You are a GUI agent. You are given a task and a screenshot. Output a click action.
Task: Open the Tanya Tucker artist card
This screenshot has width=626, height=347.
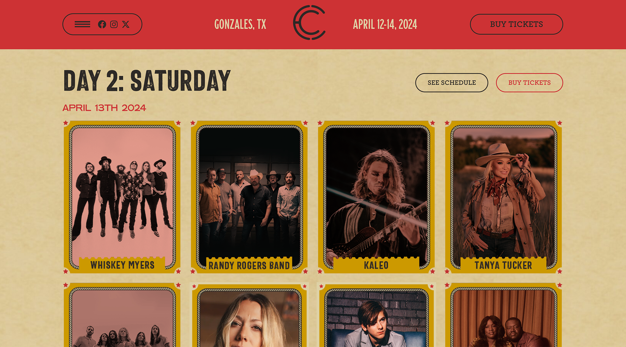[x=504, y=197]
